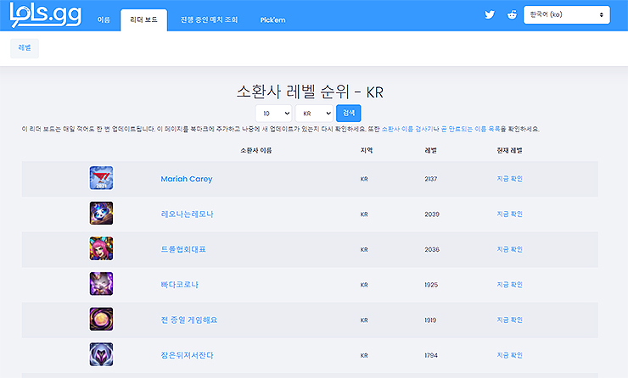Image resolution: width=628 pixels, height=378 pixels.
Task: Open the Reddit icon link
Action: (512, 14)
